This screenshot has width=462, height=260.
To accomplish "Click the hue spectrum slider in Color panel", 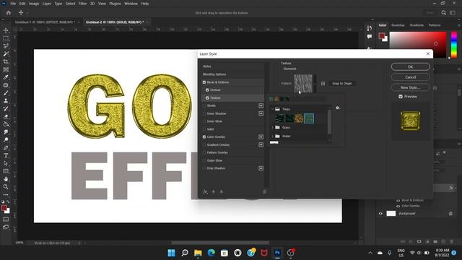I will 454,45.
